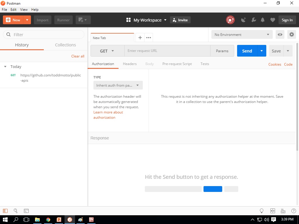The height and width of the screenshot is (224, 299).
Task: Open the Interceptor capture icon
Action: point(244,20)
